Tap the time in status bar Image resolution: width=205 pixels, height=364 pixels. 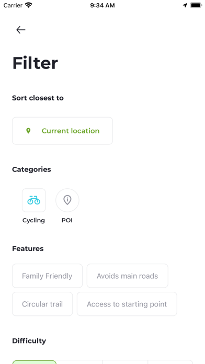pyautogui.click(x=102, y=5)
